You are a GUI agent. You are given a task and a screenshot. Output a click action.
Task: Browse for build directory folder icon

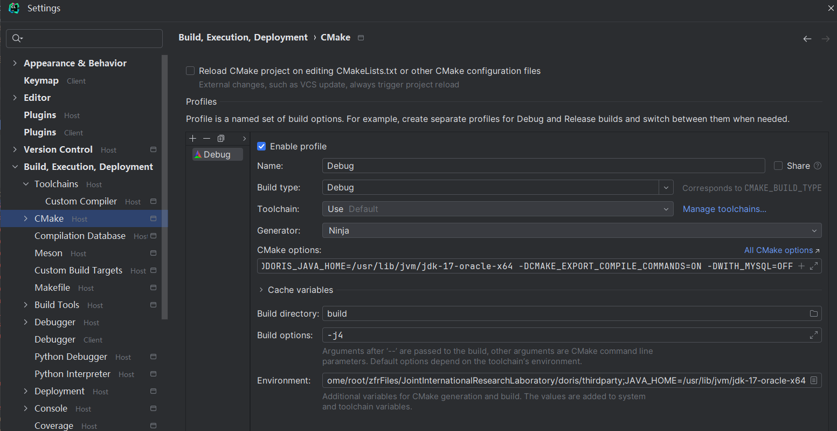click(x=814, y=313)
